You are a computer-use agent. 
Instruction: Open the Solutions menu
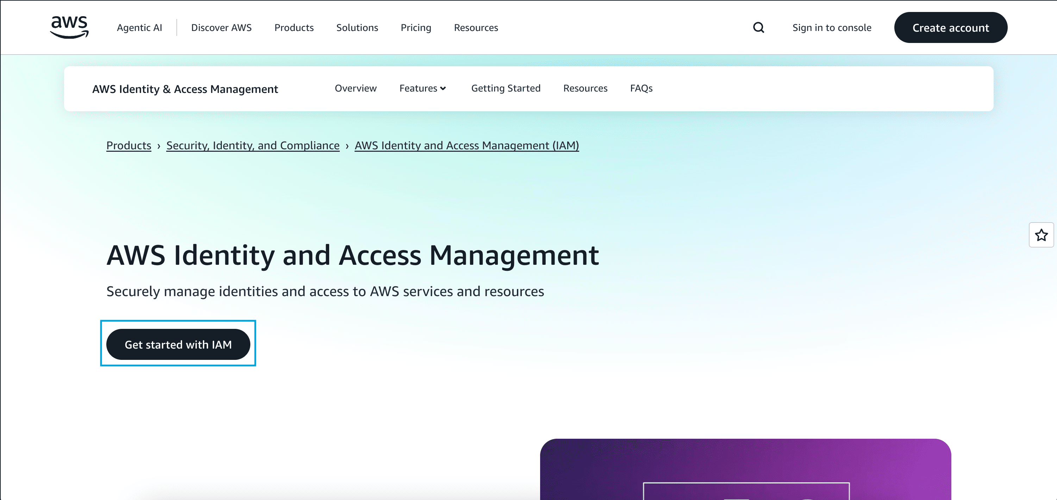[x=357, y=27]
